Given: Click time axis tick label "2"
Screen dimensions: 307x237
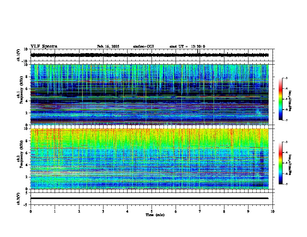Looking at the screenshot, I should tap(79, 211).
